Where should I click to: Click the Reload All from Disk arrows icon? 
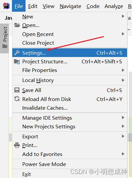[17, 99]
